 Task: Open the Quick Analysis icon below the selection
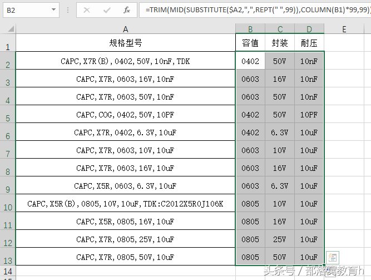pyautogui.click(x=333, y=258)
